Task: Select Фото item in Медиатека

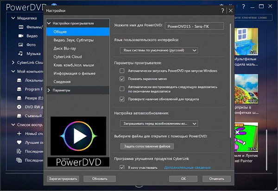Action: coord(31,45)
